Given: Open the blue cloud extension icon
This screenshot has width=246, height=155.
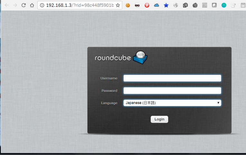Looking at the screenshot, I should click(156, 5).
